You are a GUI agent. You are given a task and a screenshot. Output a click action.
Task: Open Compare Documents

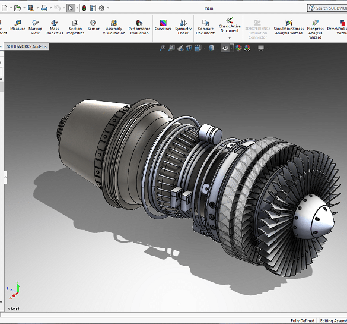[x=206, y=27]
